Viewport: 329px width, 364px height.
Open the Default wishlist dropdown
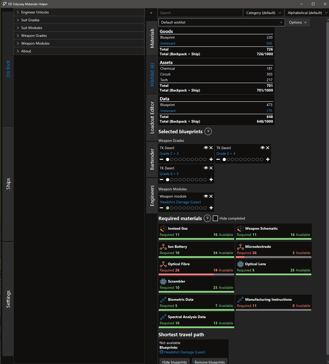[222, 22]
